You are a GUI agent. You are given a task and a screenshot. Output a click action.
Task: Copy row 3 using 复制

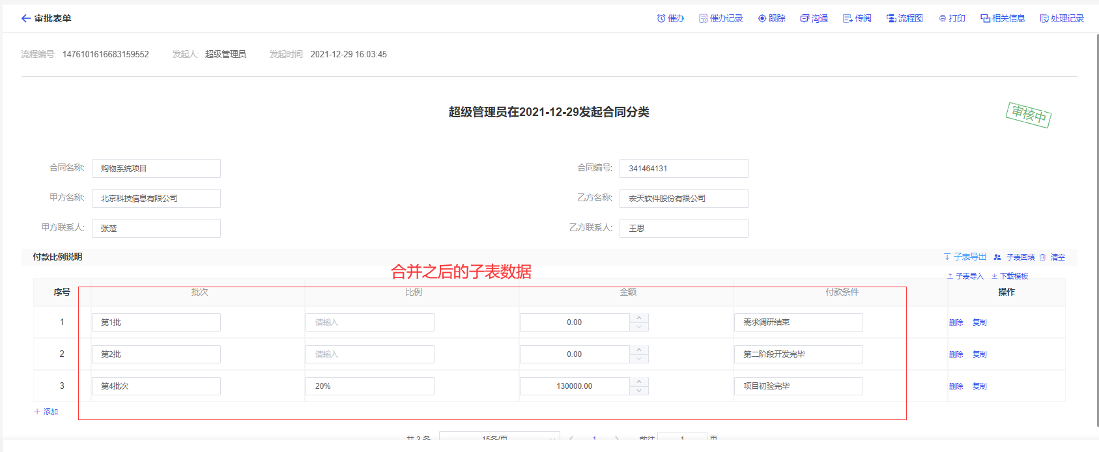click(x=979, y=386)
